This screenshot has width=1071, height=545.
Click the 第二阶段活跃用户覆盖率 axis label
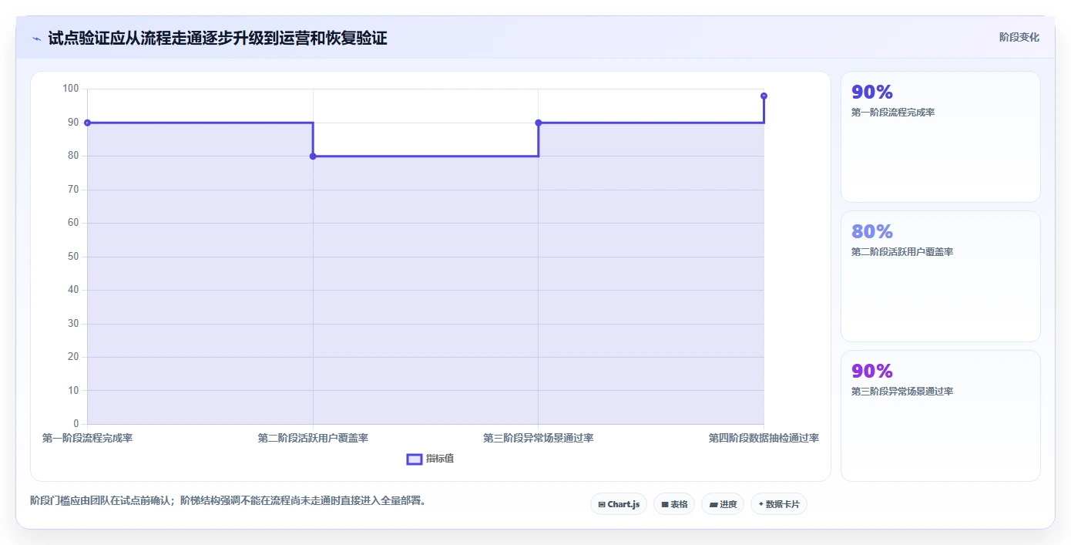313,438
